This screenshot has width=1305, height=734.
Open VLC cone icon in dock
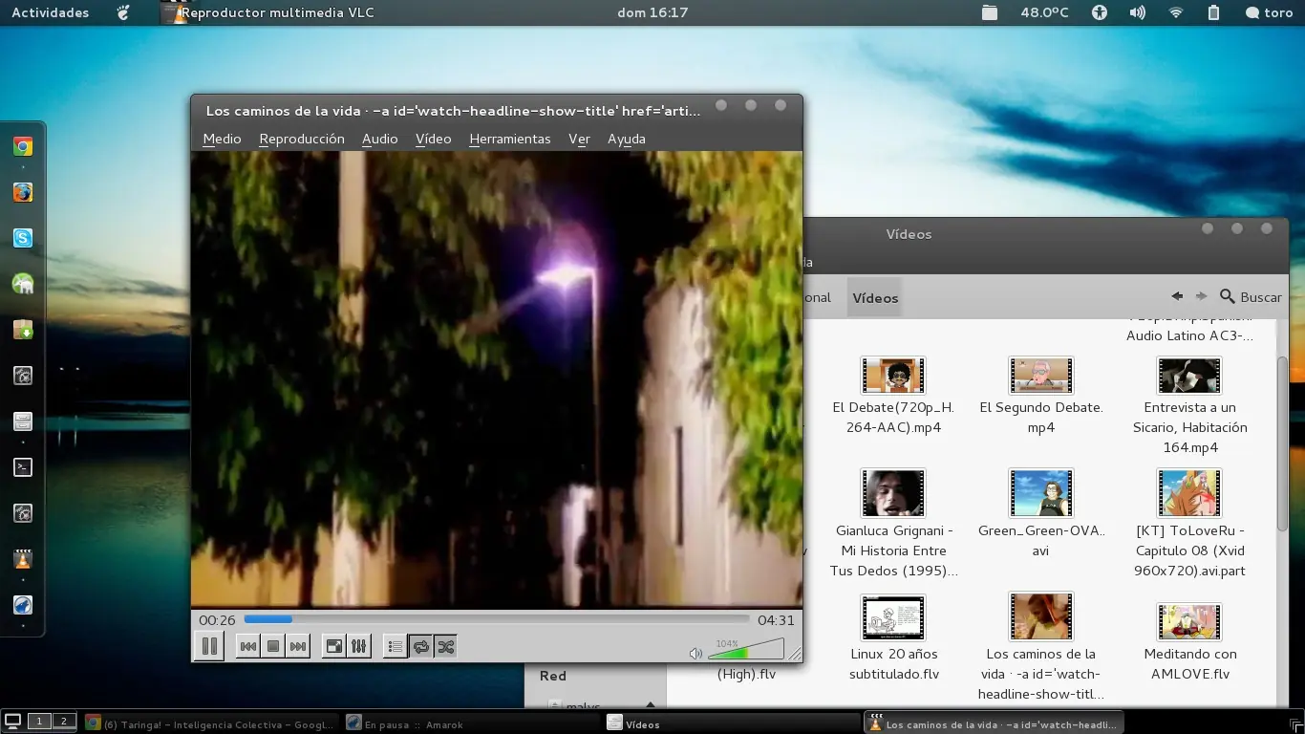point(23,559)
